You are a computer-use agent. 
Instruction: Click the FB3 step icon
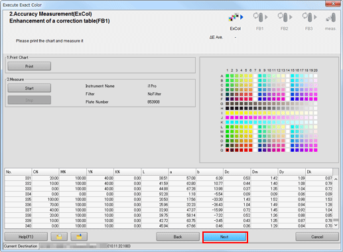309,17
